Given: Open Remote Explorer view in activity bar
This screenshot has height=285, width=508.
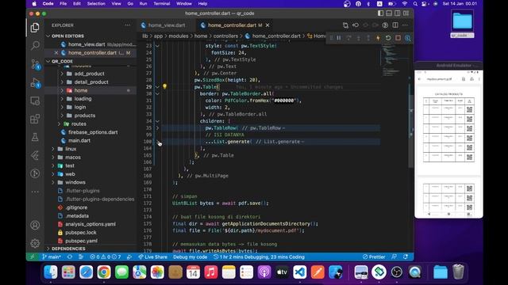Looking at the screenshot, I should tap(35, 101).
